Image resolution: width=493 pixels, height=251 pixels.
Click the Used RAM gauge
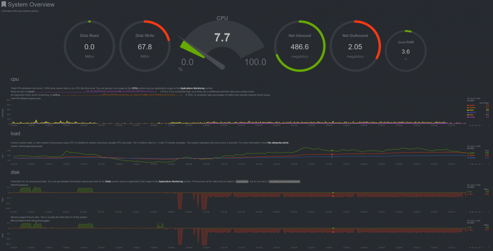[x=406, y=51]
